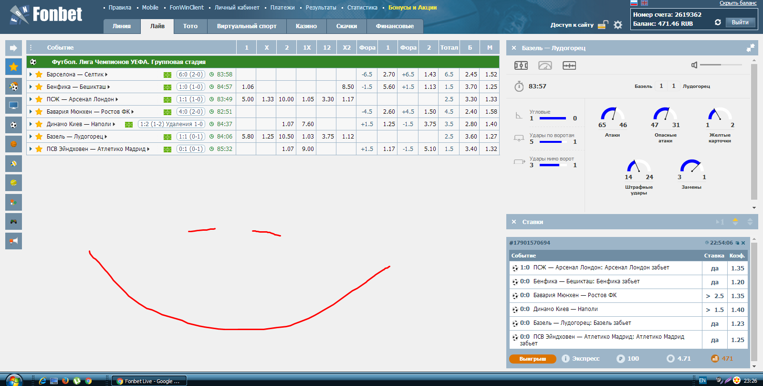Unfavorite Бенфика — Бешикташ star
Viewport: 763px width, 386px height.
coord(39,87)
